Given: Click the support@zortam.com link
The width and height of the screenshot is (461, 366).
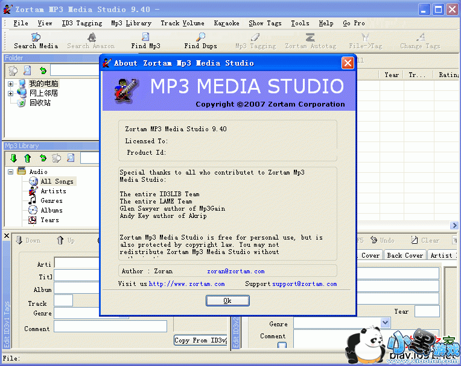Looking at the screenshot, I should click(x=305, y=284).
